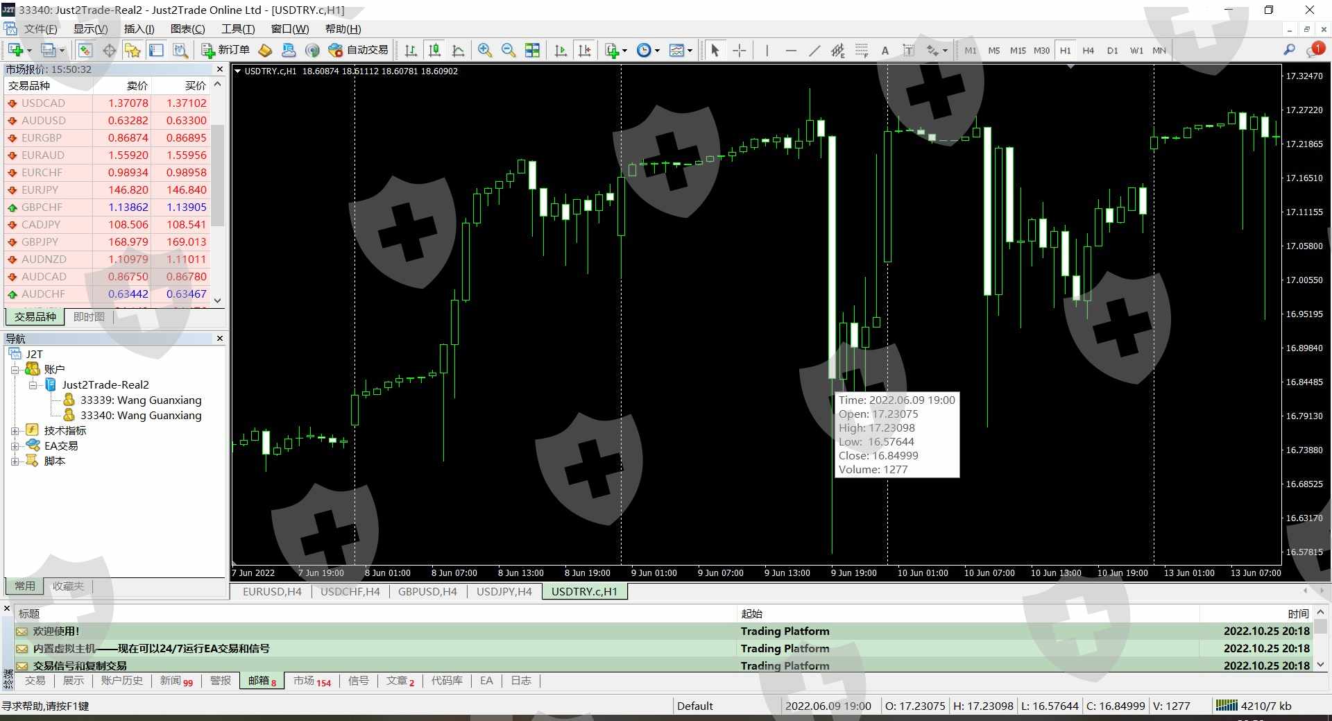This screenshot has height=721, width=1332.
Task: Toggle the D1 timeframe button
Action: pos(1112,50)
